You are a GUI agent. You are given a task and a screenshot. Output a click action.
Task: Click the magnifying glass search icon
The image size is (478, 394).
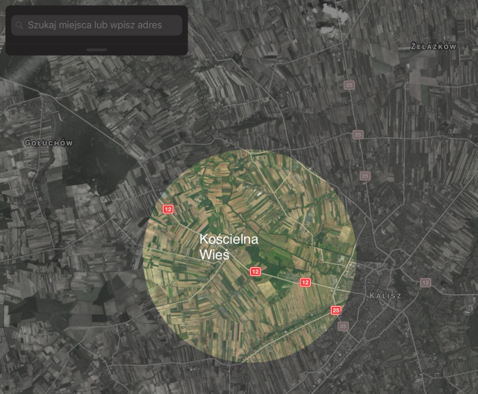point(19,25)
